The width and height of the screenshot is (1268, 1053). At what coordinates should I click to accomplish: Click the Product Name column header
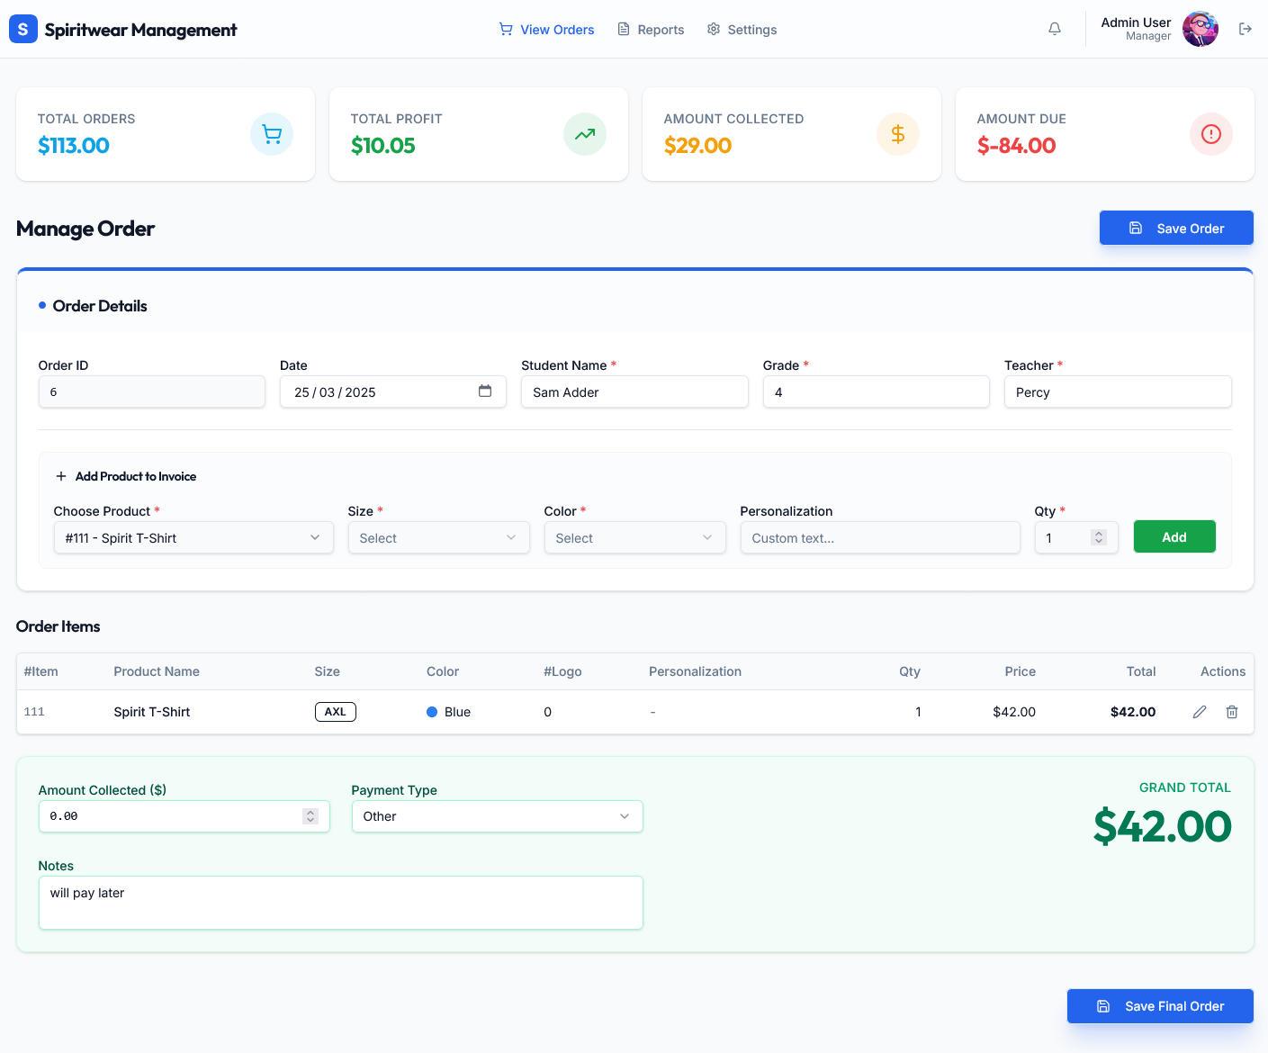click(x=157, y=671)
